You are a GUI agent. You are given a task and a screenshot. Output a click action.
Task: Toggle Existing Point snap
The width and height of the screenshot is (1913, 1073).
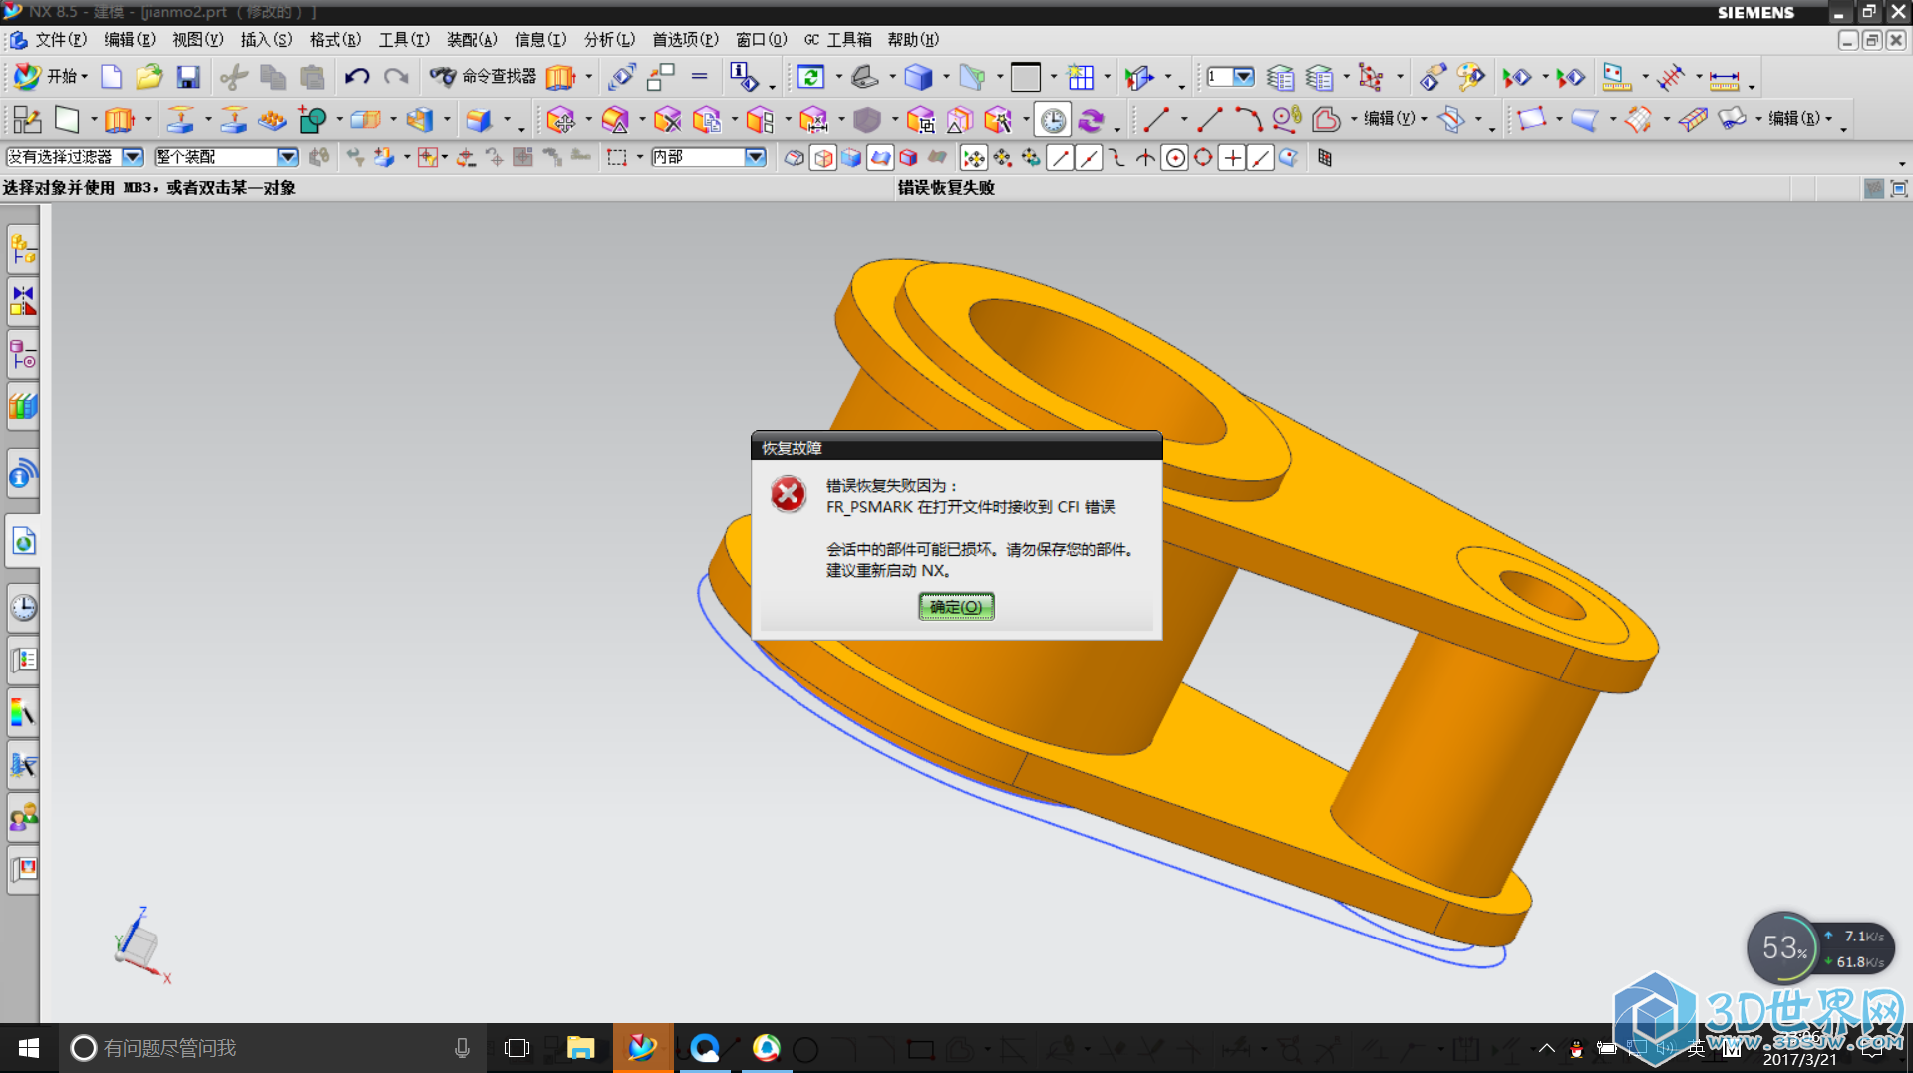(x=1233, y=158)
